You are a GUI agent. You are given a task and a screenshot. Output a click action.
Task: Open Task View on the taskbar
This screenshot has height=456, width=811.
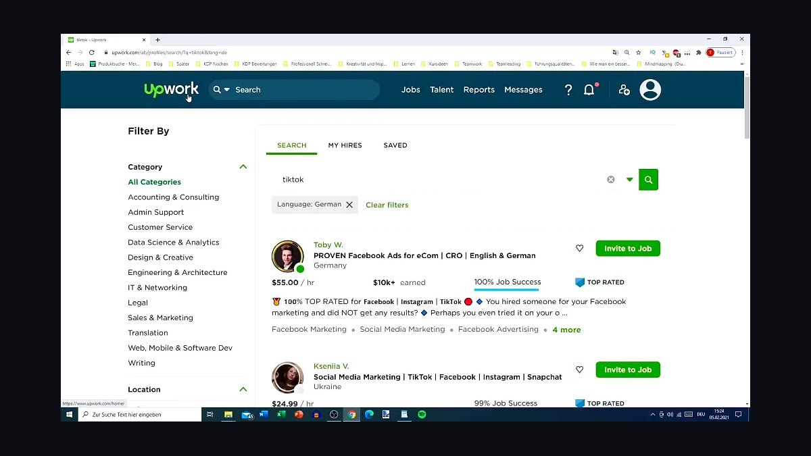pos(210,414)
